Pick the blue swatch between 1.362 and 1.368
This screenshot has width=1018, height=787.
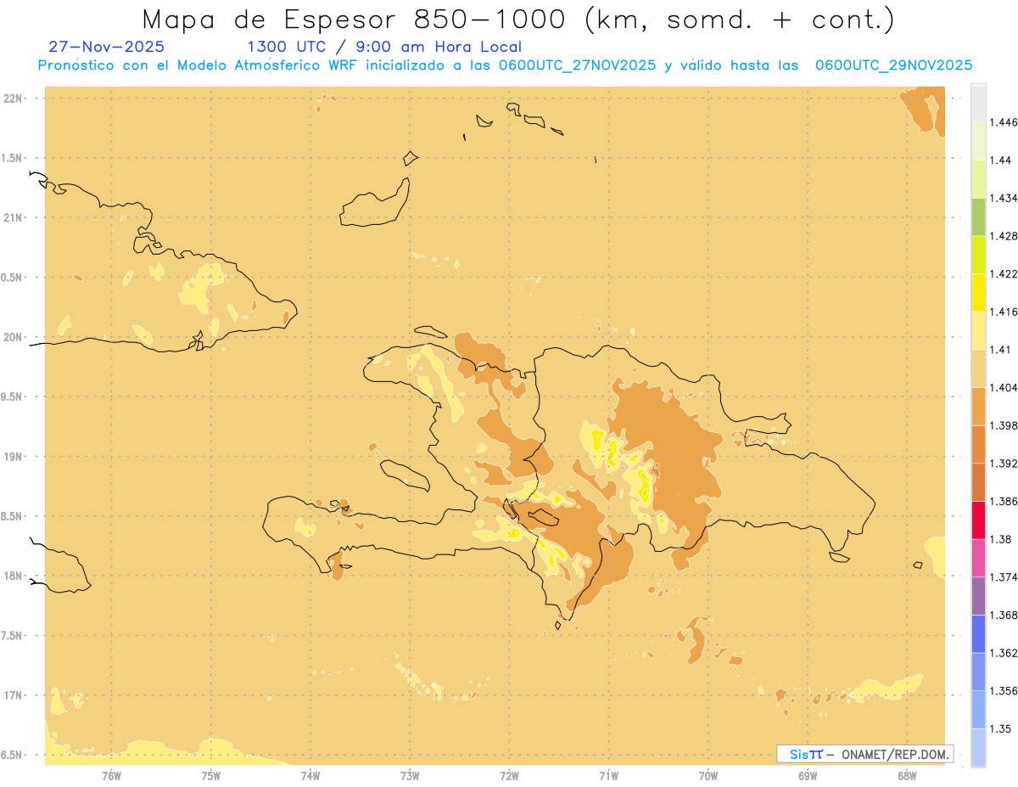[x=978, y=633]
